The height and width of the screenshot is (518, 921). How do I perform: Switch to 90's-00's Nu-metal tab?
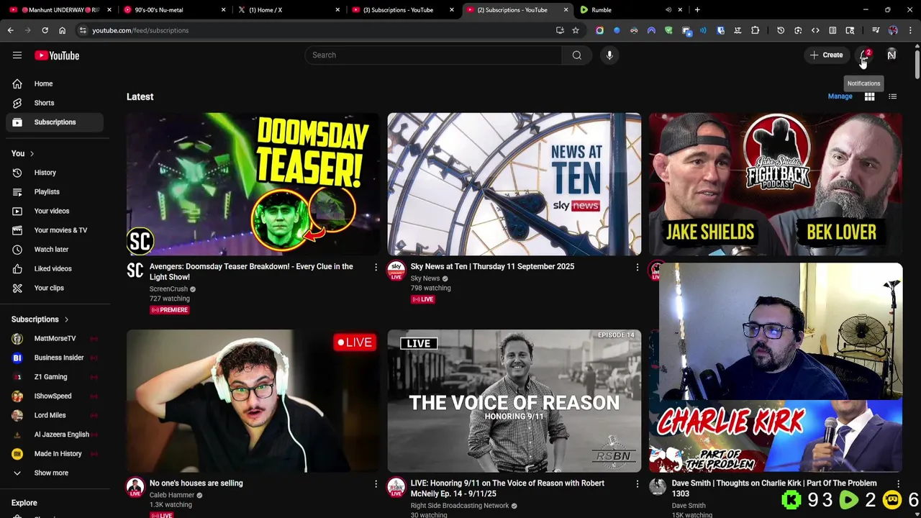(x=174, y=10)
